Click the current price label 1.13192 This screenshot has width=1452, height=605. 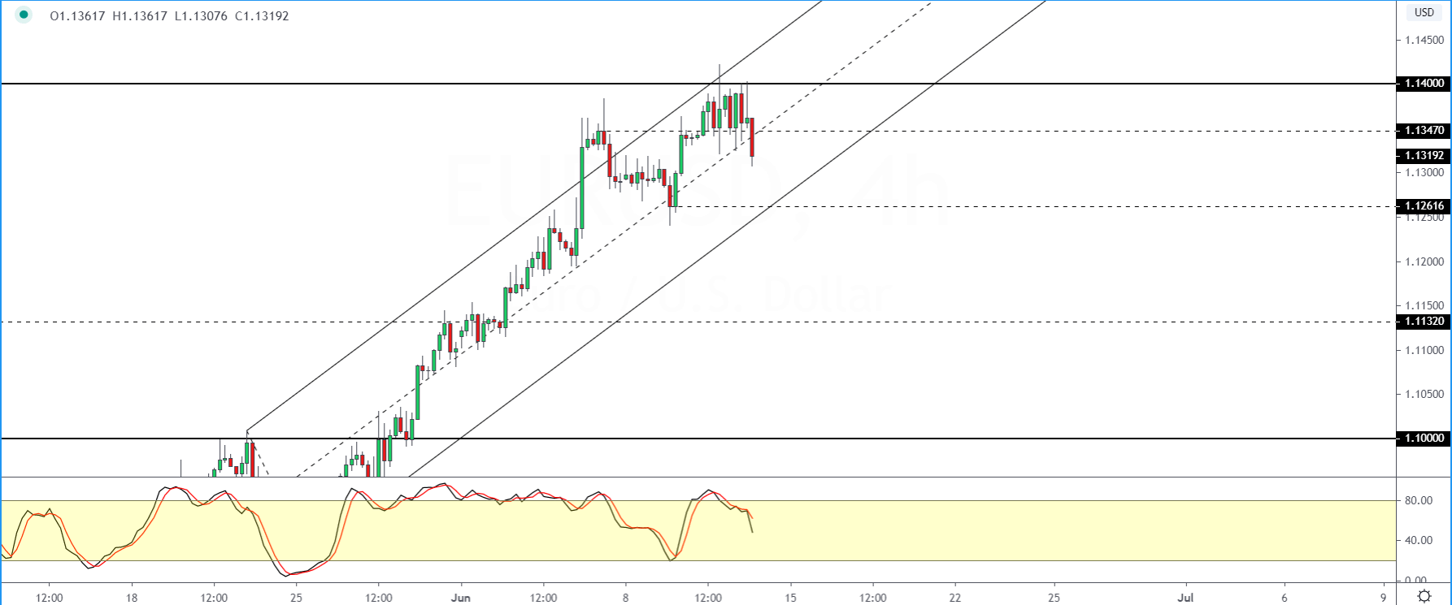(x=1424, y=155)
